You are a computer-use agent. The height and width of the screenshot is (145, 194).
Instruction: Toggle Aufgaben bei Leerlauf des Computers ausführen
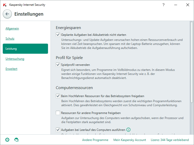58,130
